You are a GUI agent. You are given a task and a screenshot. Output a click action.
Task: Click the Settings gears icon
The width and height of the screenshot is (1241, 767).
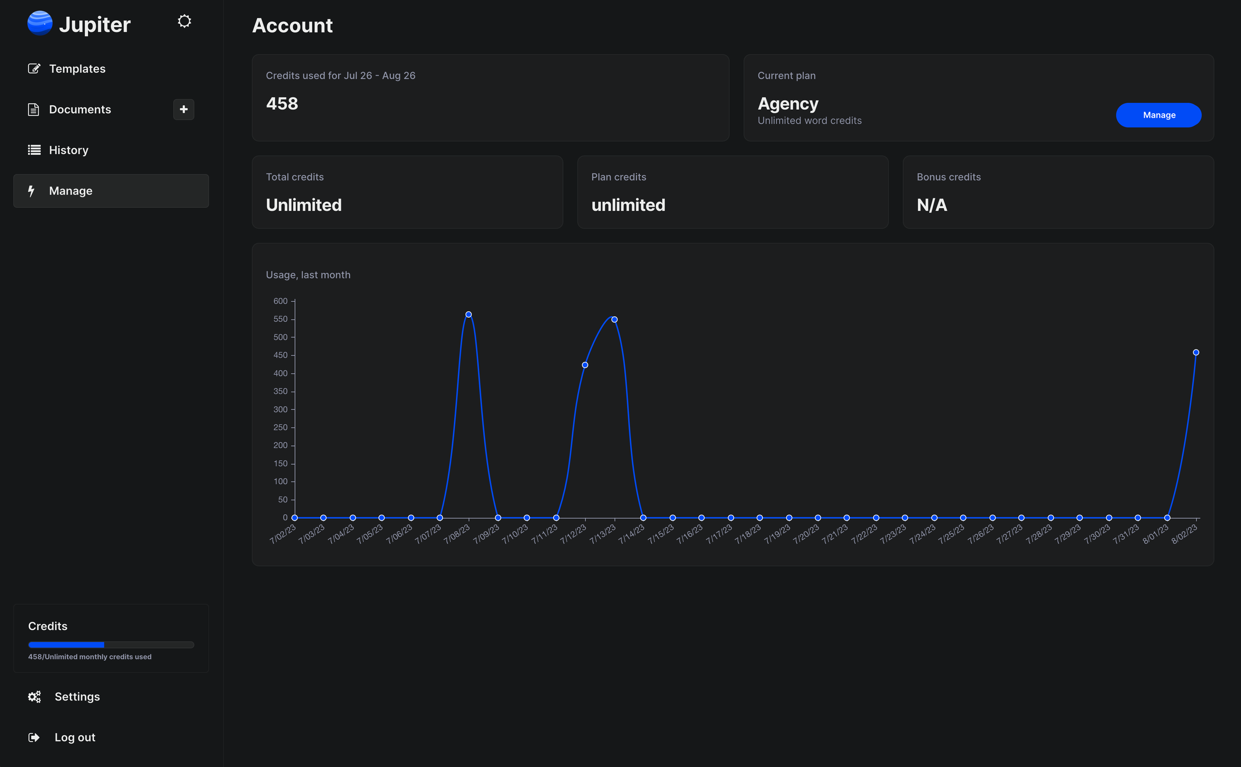point(34,697)
